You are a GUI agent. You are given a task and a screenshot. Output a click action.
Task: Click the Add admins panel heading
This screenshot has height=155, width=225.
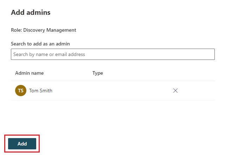coord(31,12)
